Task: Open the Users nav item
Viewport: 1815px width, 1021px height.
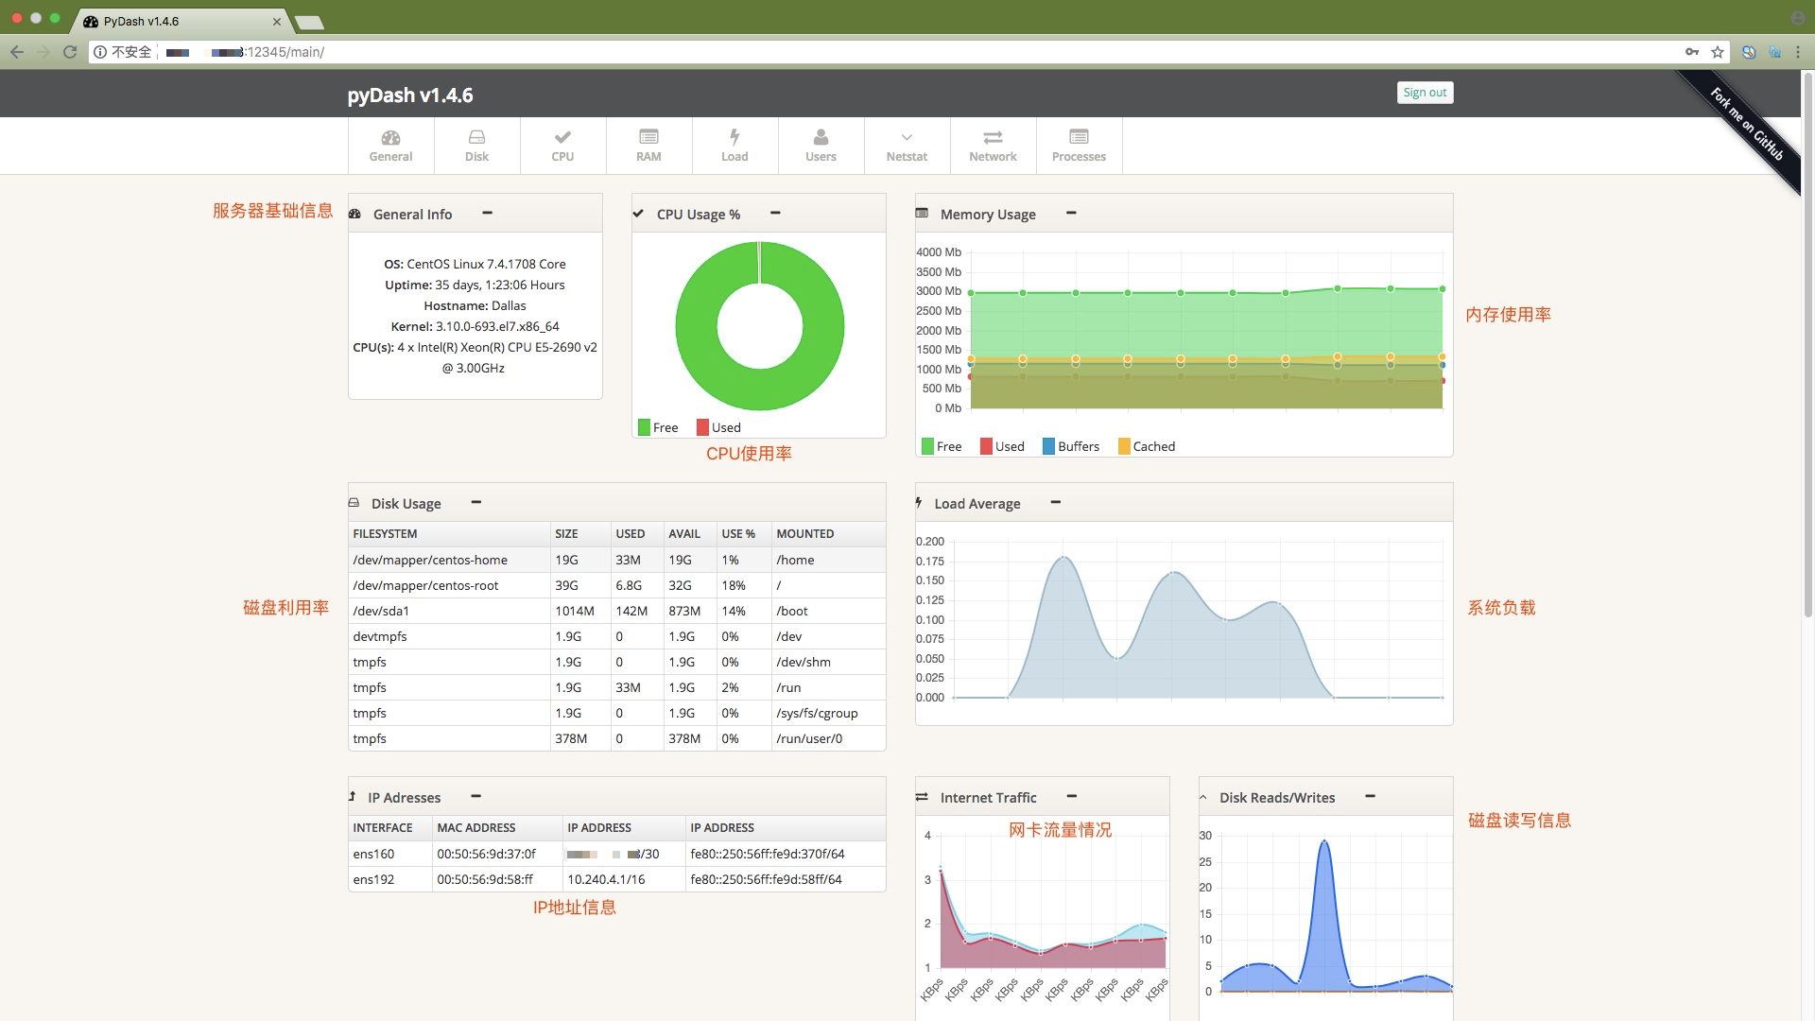Action: 821,146
